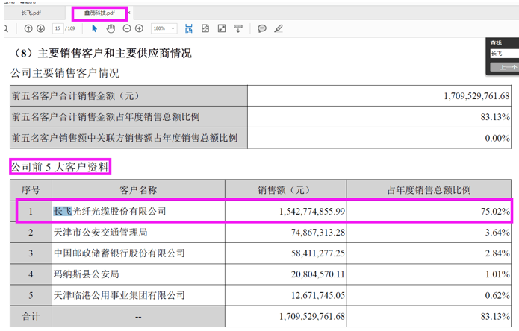Click the 上一个 previous result button

tap(504, 67)
